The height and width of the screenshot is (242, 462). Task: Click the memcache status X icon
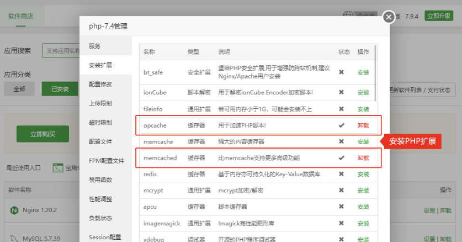point(341,141)
